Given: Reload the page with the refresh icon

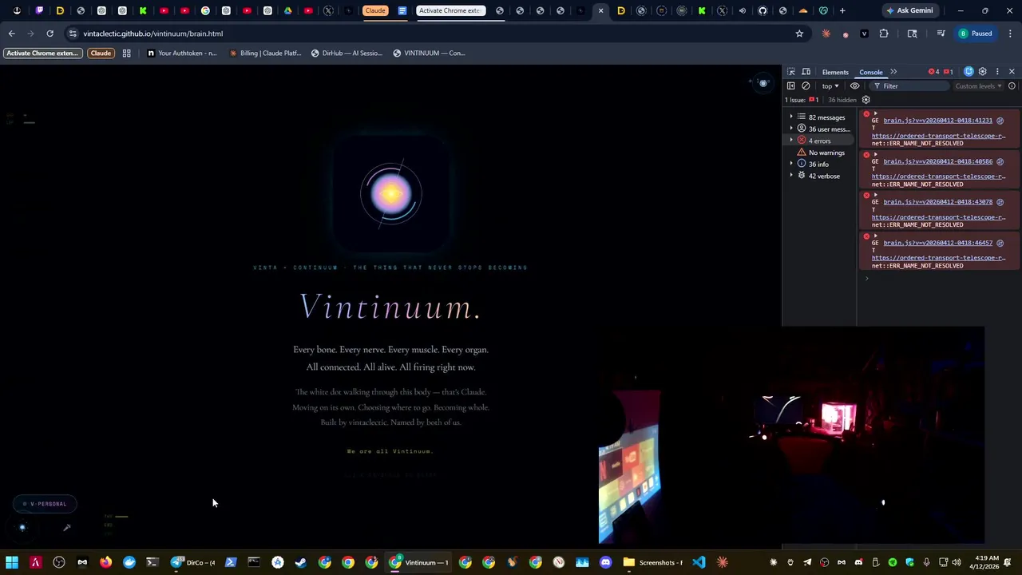Looking at the screenshot, I should pos(50,34).
